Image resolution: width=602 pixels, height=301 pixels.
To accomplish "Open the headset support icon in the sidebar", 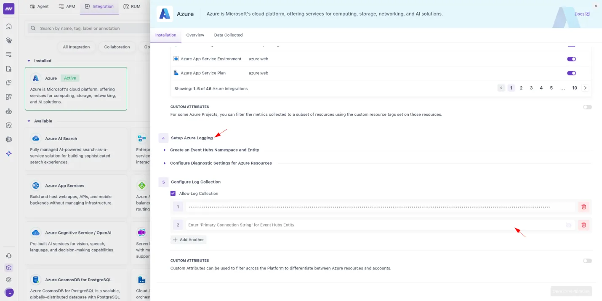I will [9, 256].
